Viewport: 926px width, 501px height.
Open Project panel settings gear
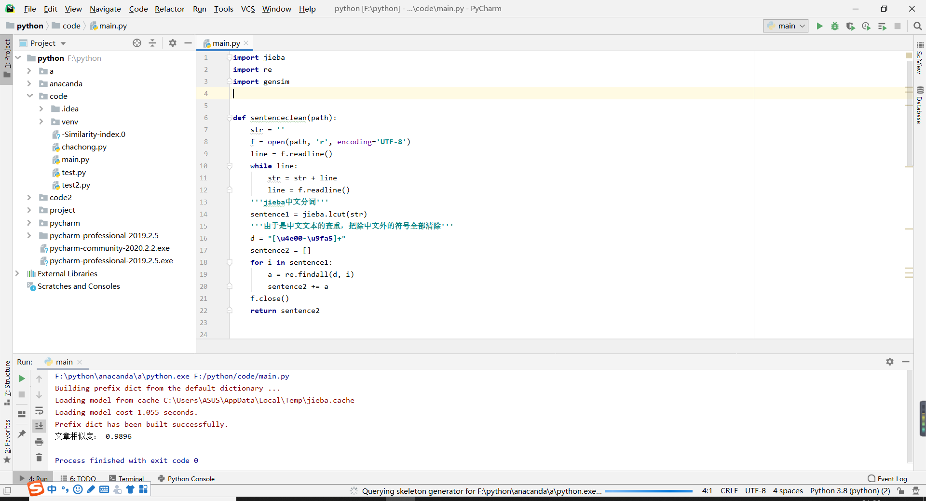[x=173, y=43]
